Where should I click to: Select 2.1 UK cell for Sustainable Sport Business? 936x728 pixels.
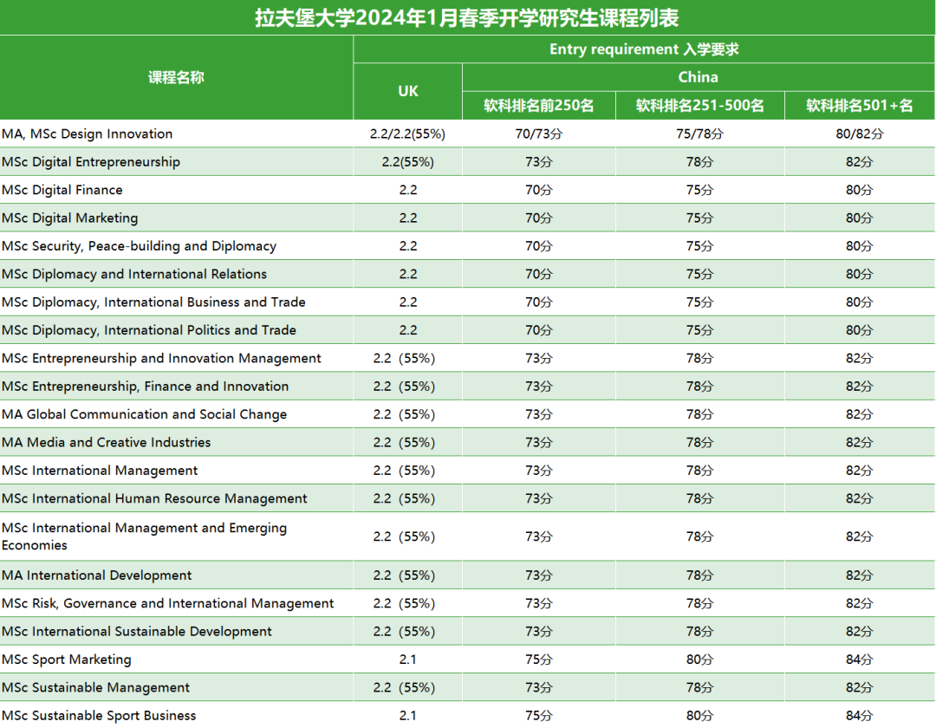click(x=407, y=716)
